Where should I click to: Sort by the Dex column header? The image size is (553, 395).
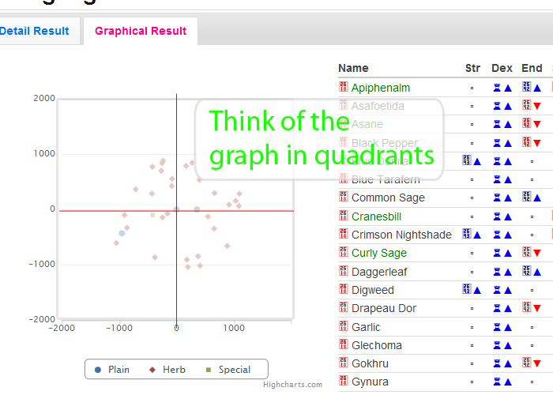[x=502, y=68]
